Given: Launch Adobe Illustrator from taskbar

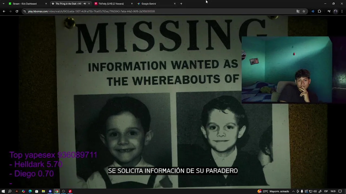Looking at the screenshot, I should click(x=16, y=191).
